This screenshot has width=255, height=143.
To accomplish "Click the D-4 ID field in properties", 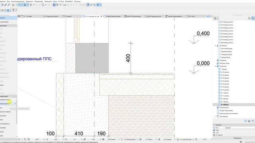I will [x=220, y=128].
